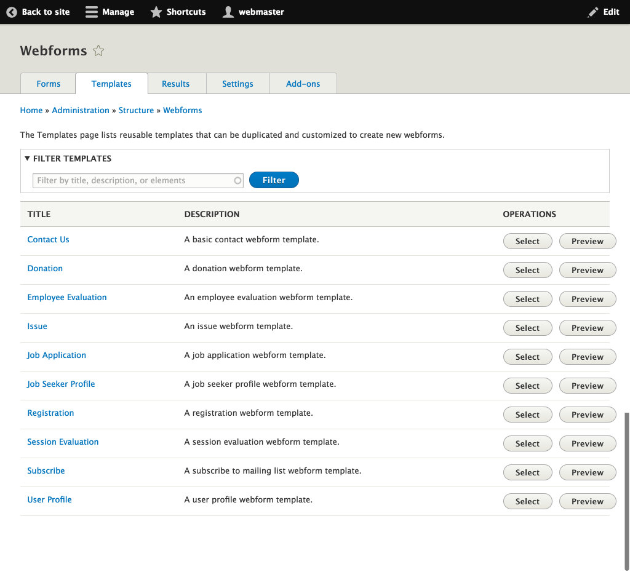This screenshot has width=630, height=572.
Task: Open the Settings tab
Action: (237, 84)
